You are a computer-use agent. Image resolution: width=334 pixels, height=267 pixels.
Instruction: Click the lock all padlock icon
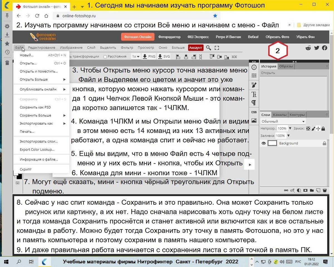[323, 128]
